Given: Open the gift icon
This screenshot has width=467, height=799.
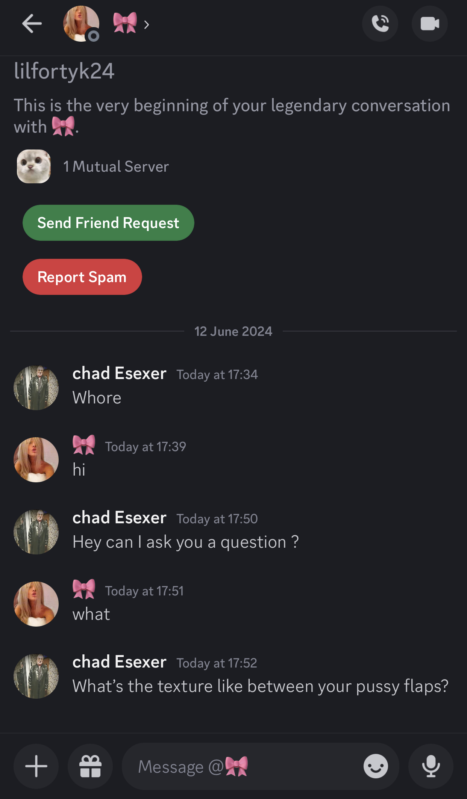Looking at the screenshot, I should (x=90, y=766).
